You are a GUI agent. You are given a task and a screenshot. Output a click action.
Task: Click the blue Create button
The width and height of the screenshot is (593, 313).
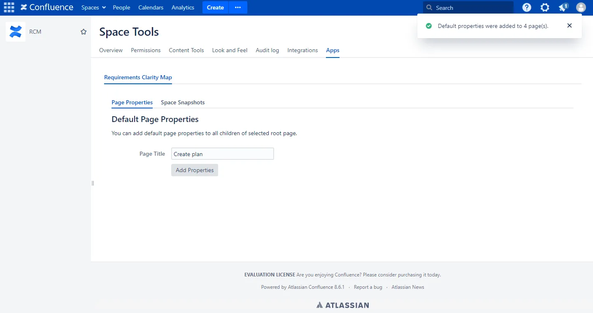coord(215,7)
